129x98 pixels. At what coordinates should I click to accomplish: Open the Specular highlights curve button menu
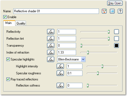click(x=51, y=59)
